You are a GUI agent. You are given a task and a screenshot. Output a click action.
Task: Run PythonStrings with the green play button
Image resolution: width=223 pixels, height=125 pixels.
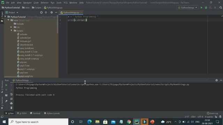point(201,8)
